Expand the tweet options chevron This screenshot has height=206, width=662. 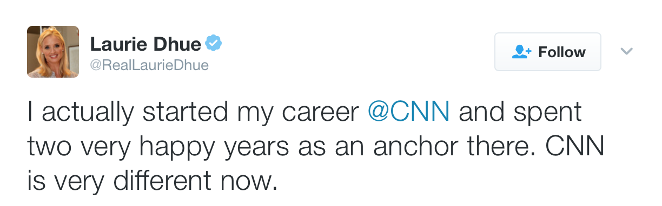[626, 52]
